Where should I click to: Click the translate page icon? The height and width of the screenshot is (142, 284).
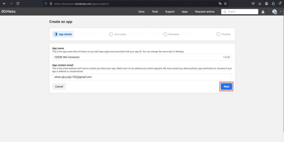coord(220,3)
